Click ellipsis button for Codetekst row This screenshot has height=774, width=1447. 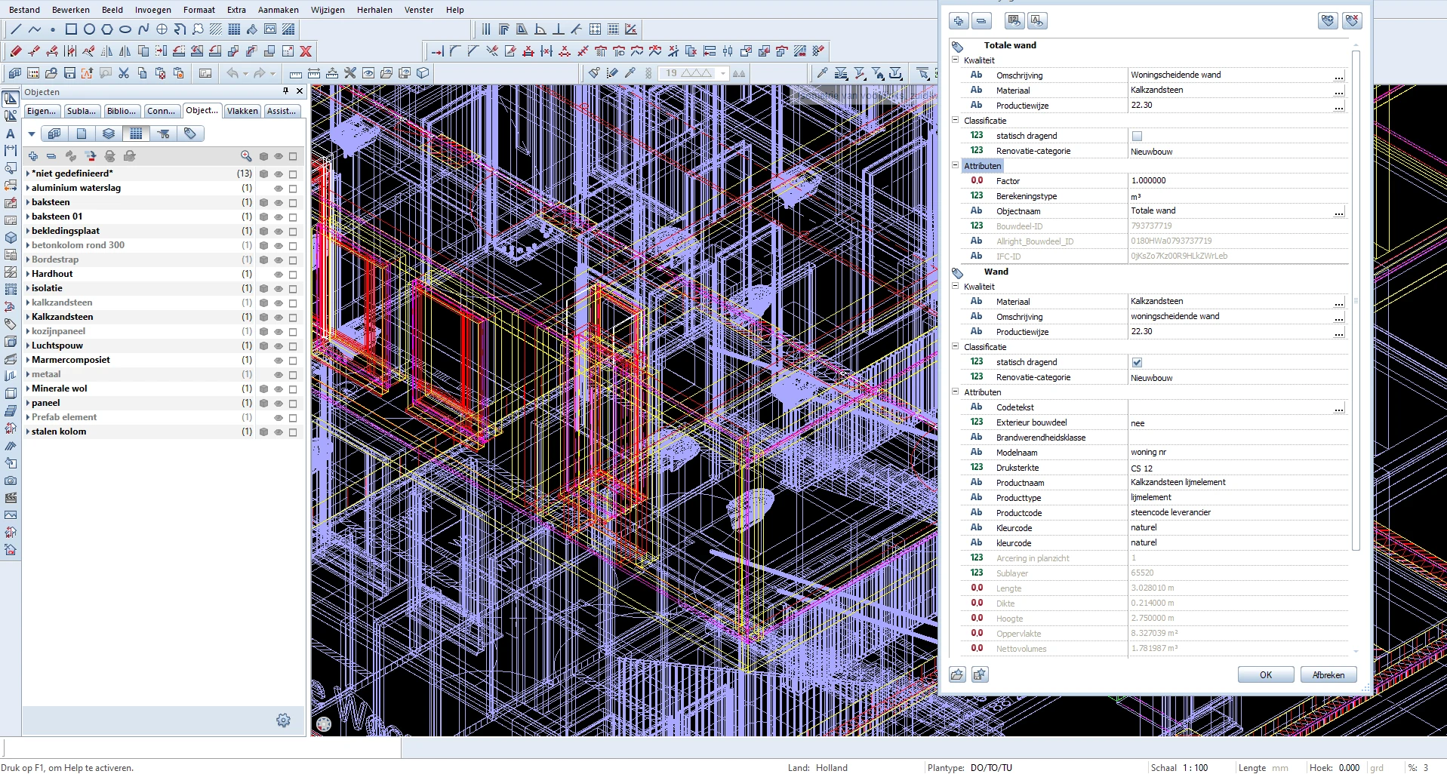click(x=1339, y=408)
